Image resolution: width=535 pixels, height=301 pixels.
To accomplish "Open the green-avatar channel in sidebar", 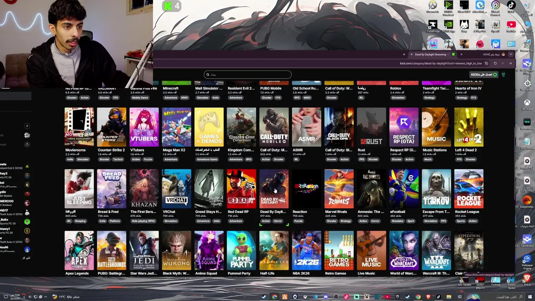I will [x=27, y=222].
